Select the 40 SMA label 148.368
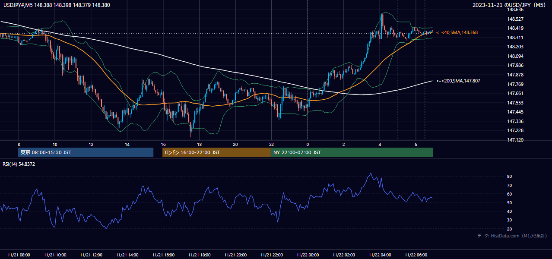 pyautogui.click(x=457, y=32)
